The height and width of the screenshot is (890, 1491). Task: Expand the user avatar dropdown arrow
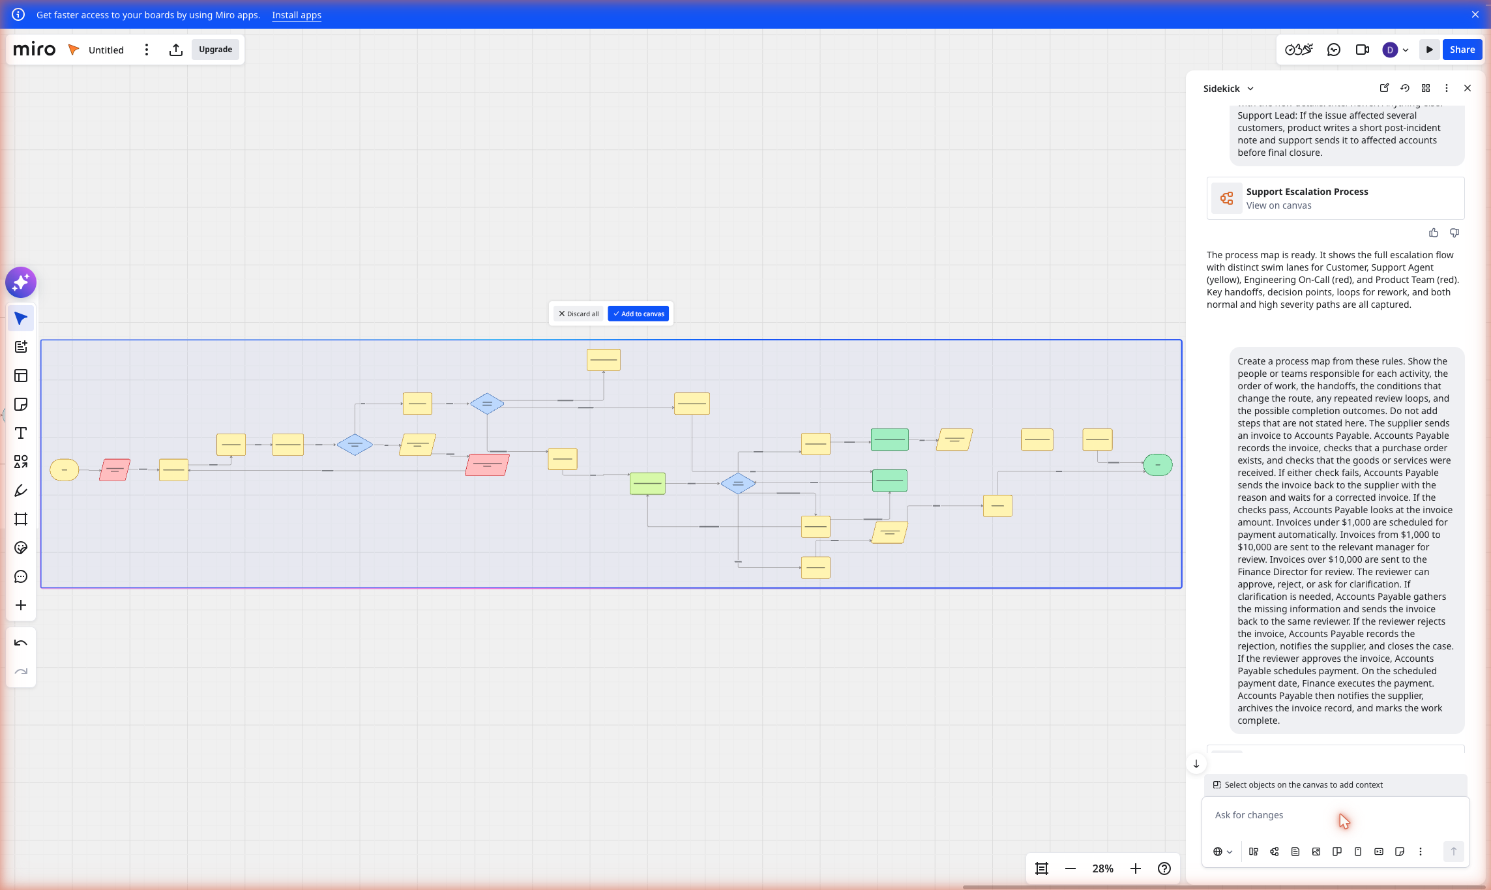(1406, 50)
